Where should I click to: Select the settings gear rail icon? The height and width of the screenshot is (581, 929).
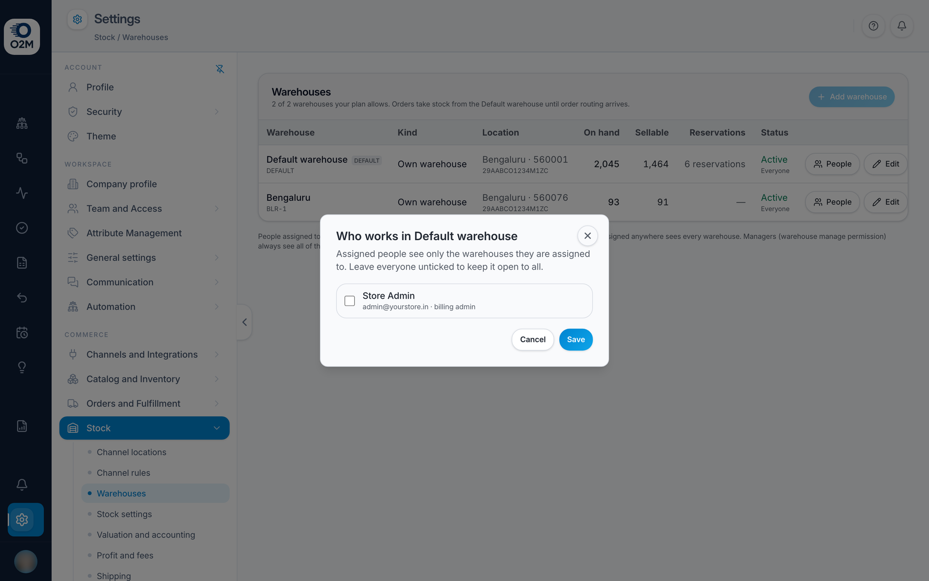[22, 520]
